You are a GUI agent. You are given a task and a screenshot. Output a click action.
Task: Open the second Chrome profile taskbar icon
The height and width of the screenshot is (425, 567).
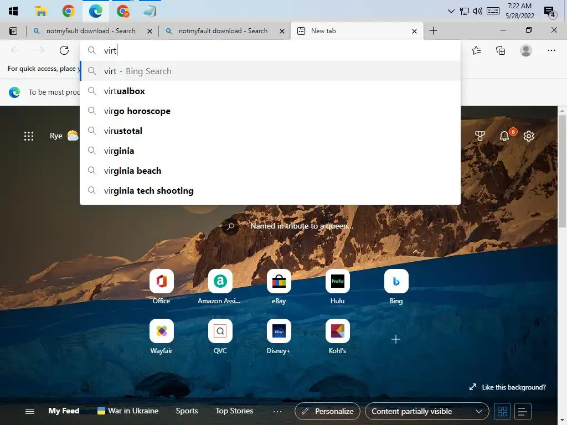click(x=123, y=11)
